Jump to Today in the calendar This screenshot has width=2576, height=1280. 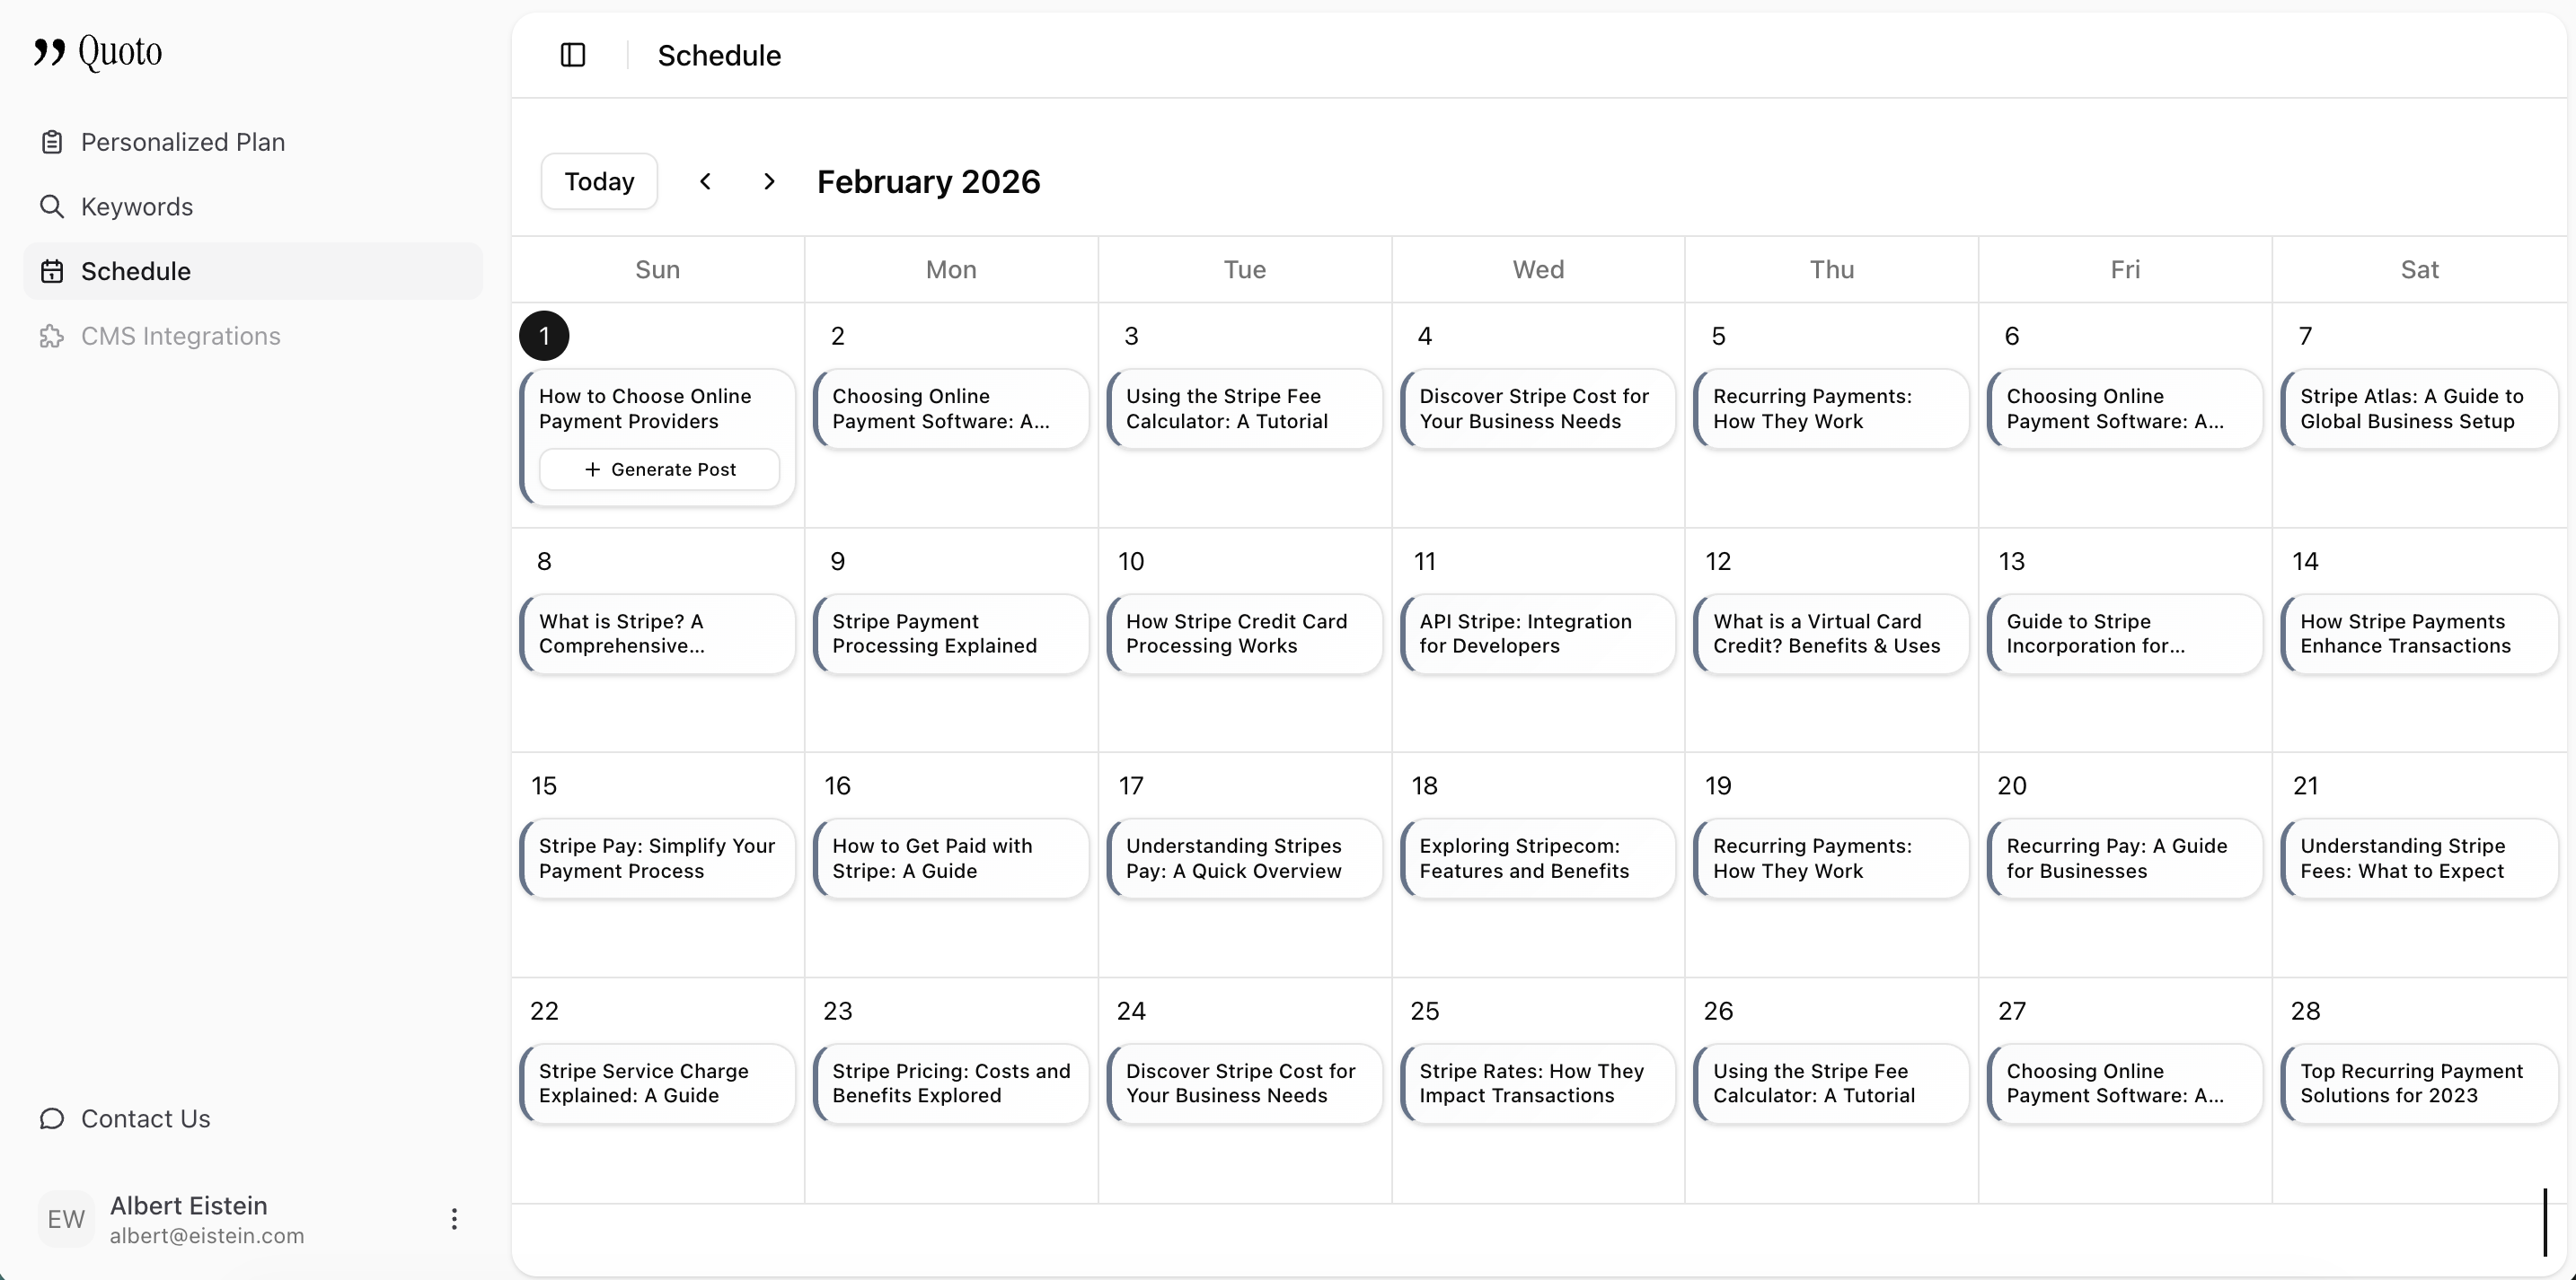coord(599,180)
